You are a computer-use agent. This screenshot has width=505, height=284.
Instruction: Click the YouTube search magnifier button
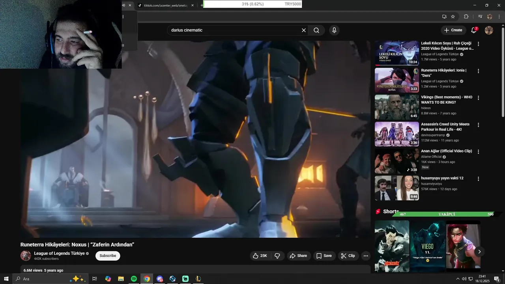(x=316, y=30)
